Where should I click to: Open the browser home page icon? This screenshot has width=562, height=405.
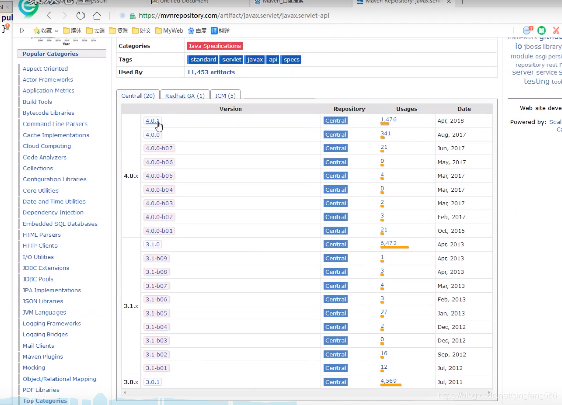[x=97, y=16]
